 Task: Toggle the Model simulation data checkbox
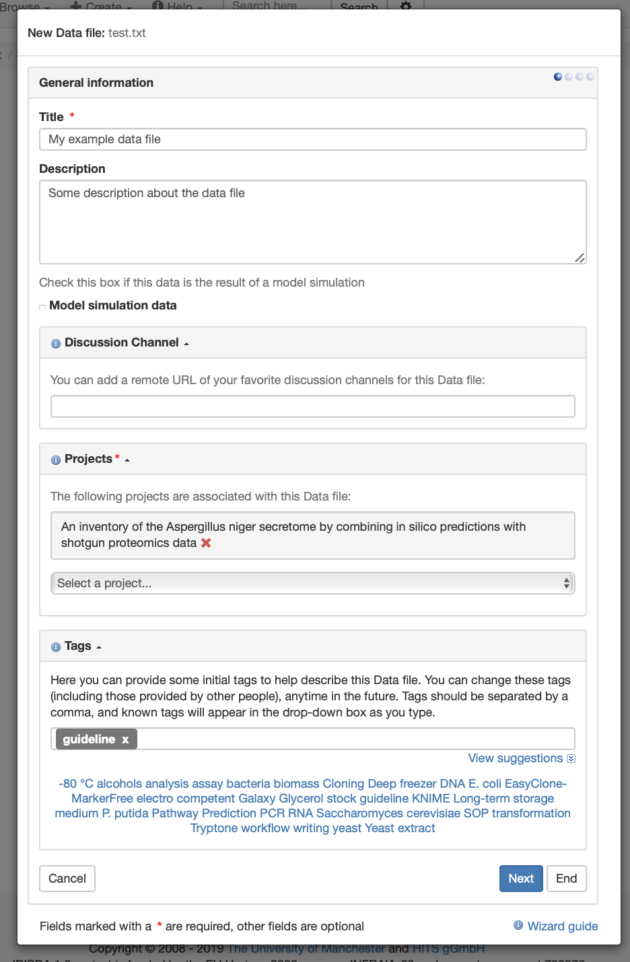(x=42, y=307)
